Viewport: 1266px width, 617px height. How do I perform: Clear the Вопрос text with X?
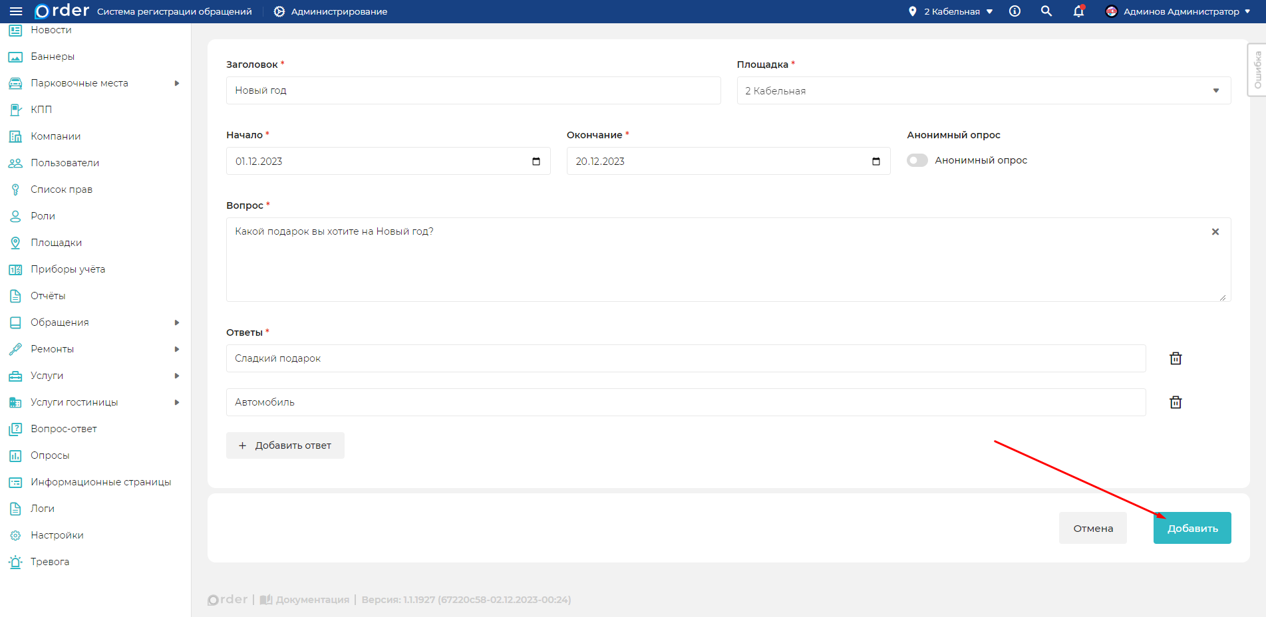tap(1215, 232)
